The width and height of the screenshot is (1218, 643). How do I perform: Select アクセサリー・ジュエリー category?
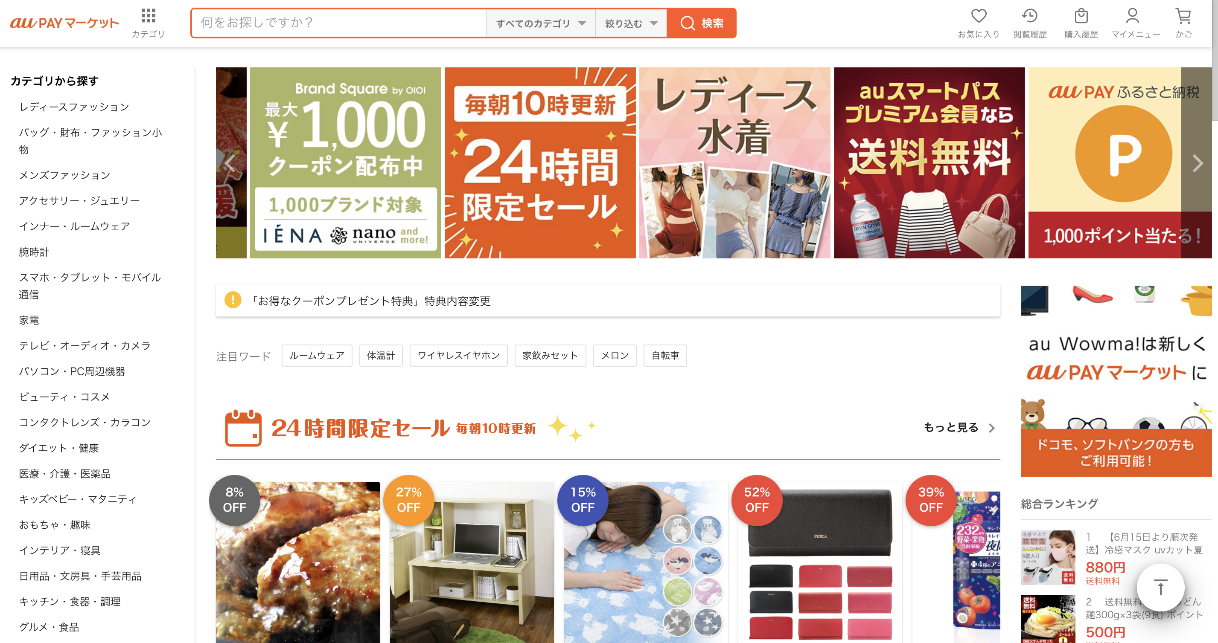[x=79, y=200]
